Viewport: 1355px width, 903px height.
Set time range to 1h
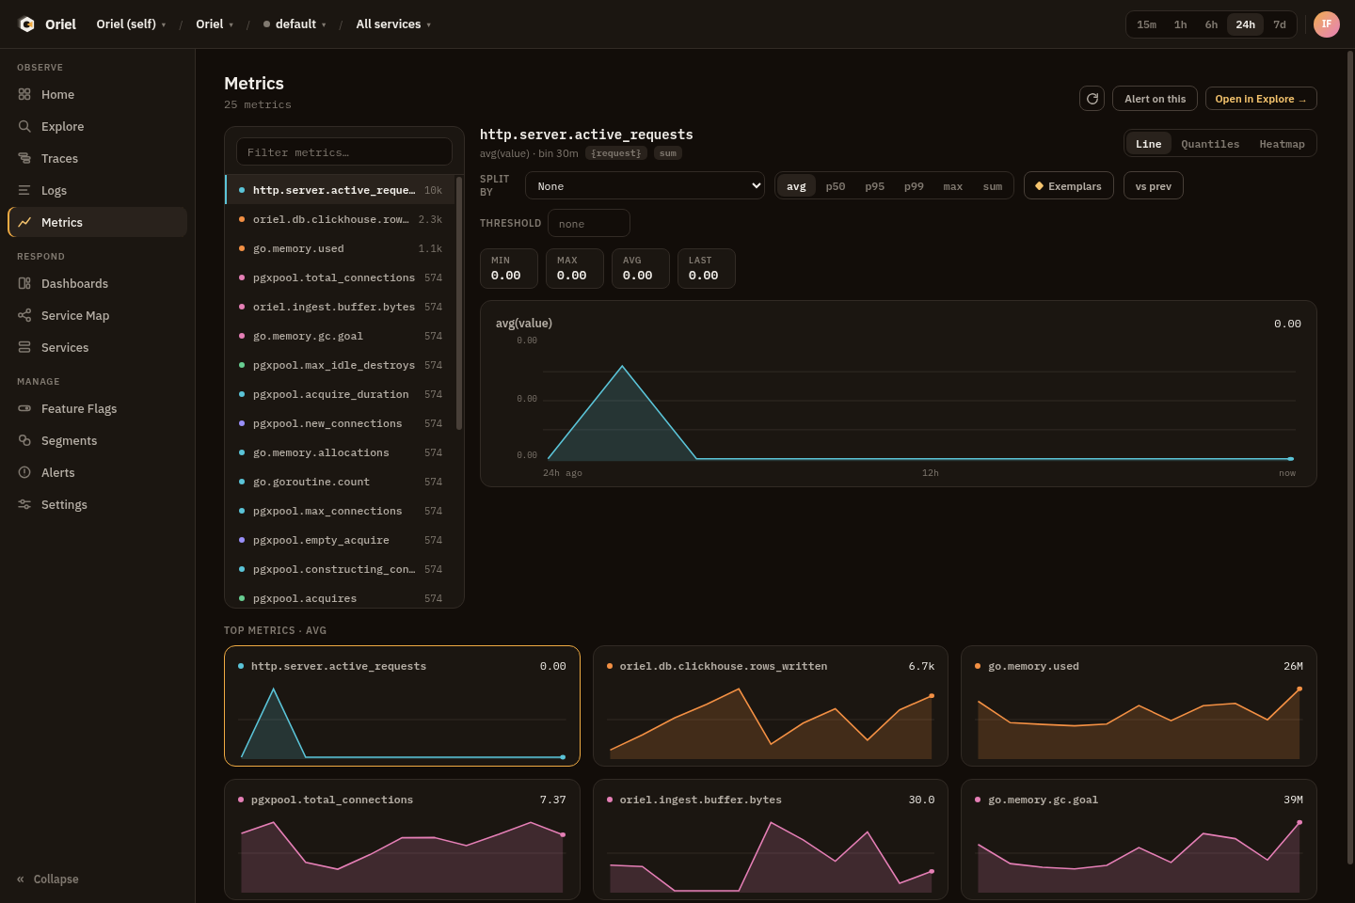[x=1180, y=24]
